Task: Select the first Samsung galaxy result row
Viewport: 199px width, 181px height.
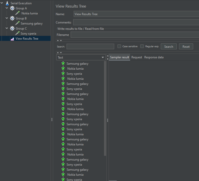Action: (77, 64)
